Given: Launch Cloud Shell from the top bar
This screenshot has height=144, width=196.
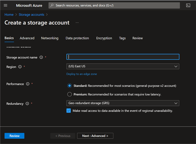Looking at the screenshot, I should [x=188, y=5].
